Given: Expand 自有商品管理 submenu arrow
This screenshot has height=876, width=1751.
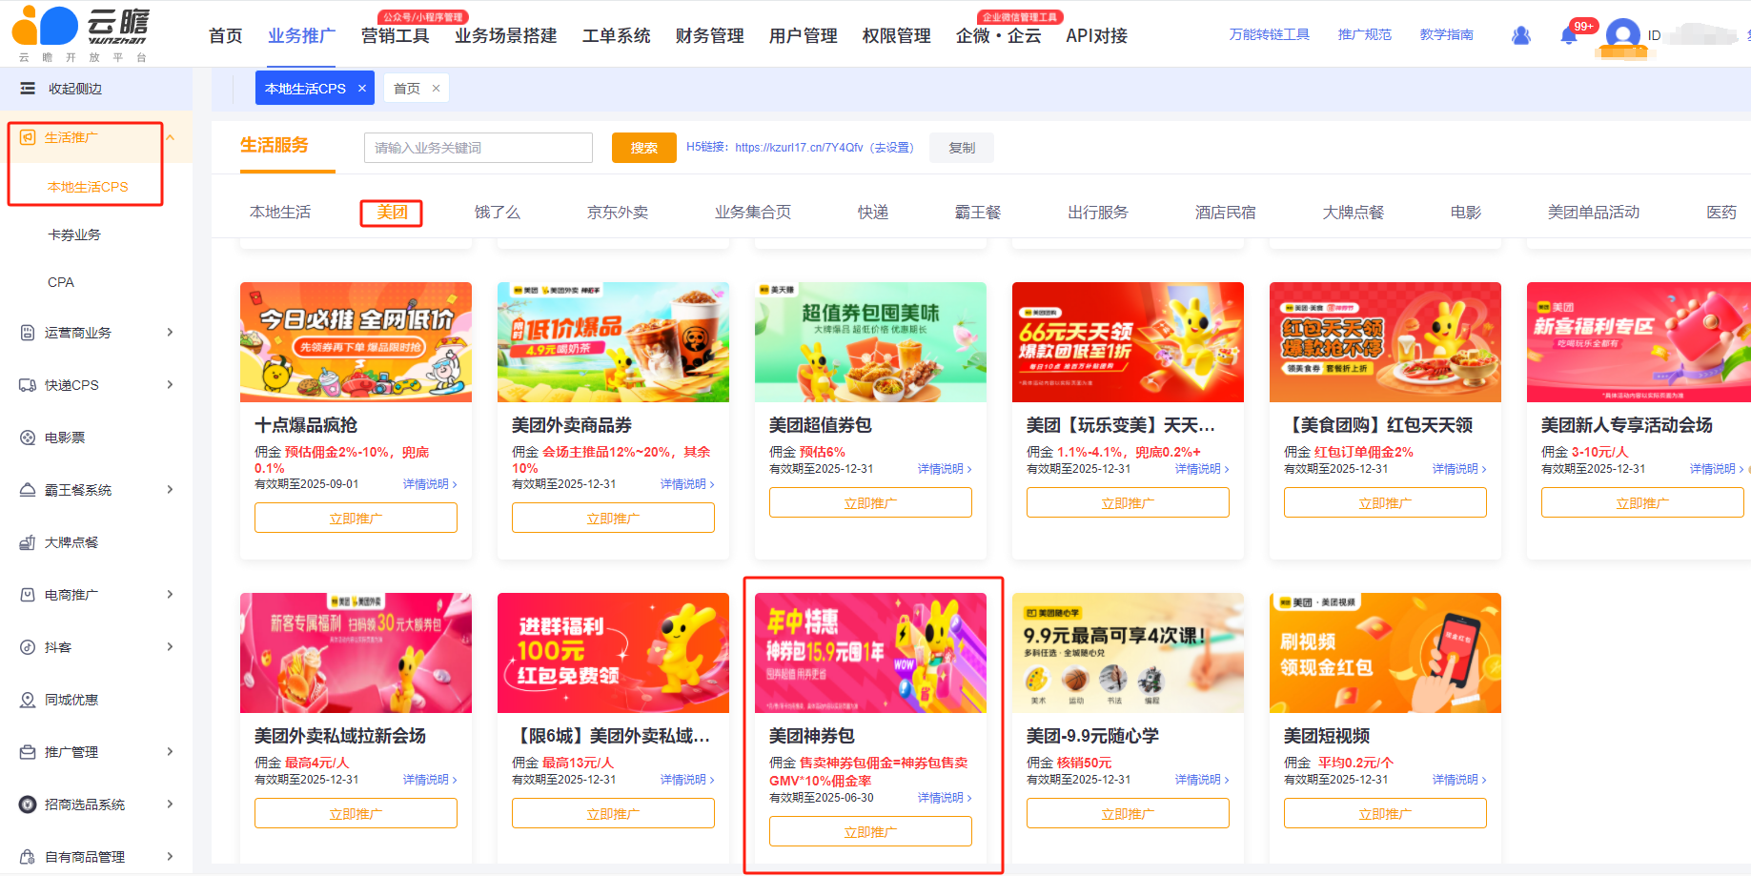Looking at the screenshot, I should coord(171,857).
